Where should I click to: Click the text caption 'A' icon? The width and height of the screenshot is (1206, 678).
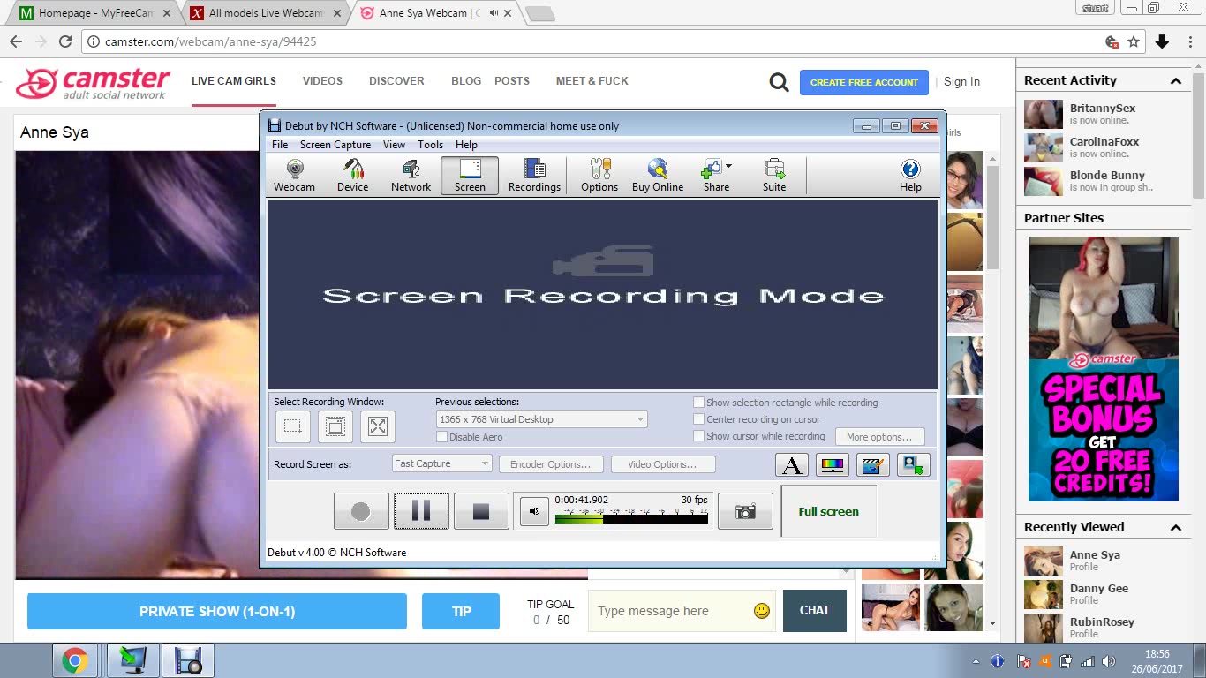(792, 464)
